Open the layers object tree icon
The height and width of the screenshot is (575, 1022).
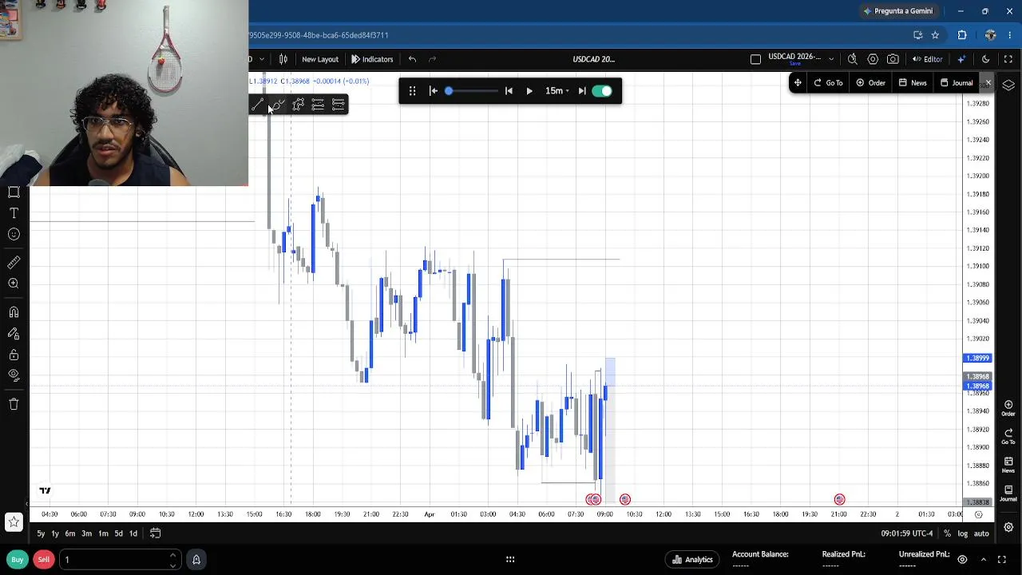click(1008, 85)
